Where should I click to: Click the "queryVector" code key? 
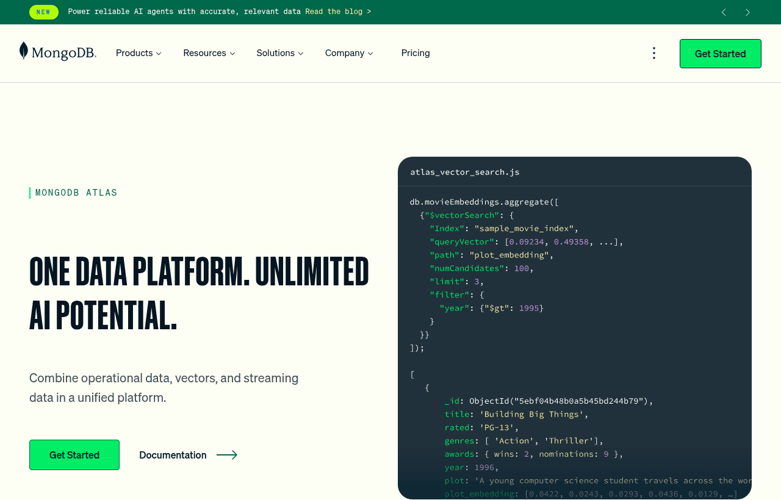coord(462,242)
